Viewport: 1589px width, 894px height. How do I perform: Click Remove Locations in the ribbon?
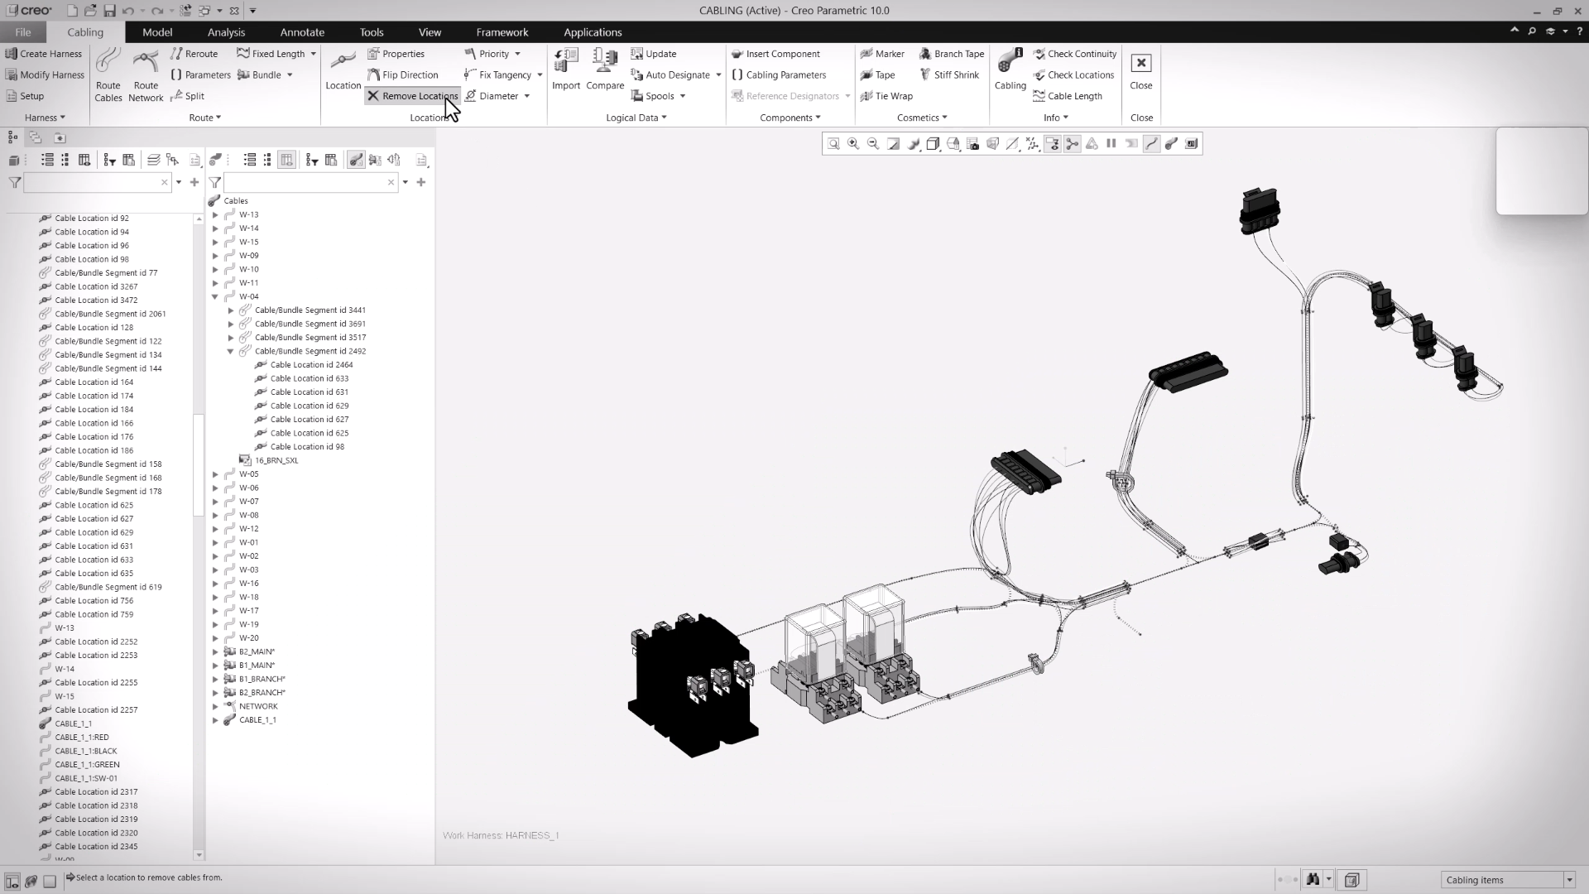[x=412, y=96]
